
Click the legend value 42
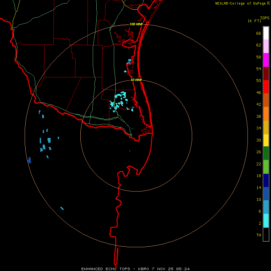[x=259, y=104]
